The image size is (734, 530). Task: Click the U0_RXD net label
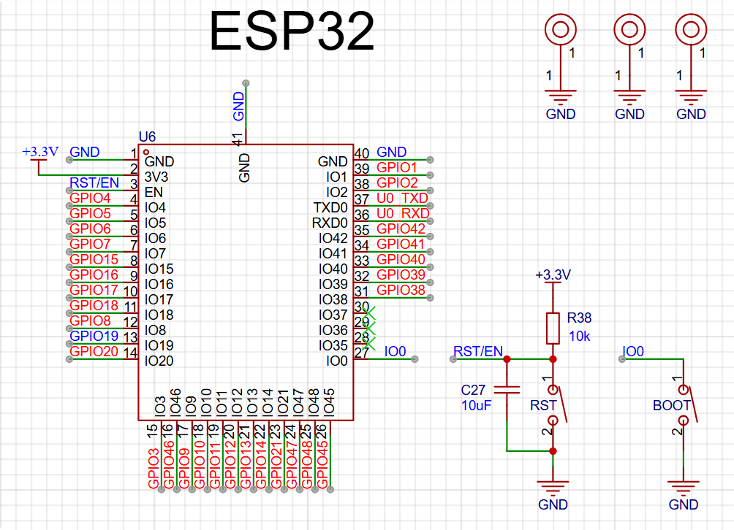pos(403,214)
